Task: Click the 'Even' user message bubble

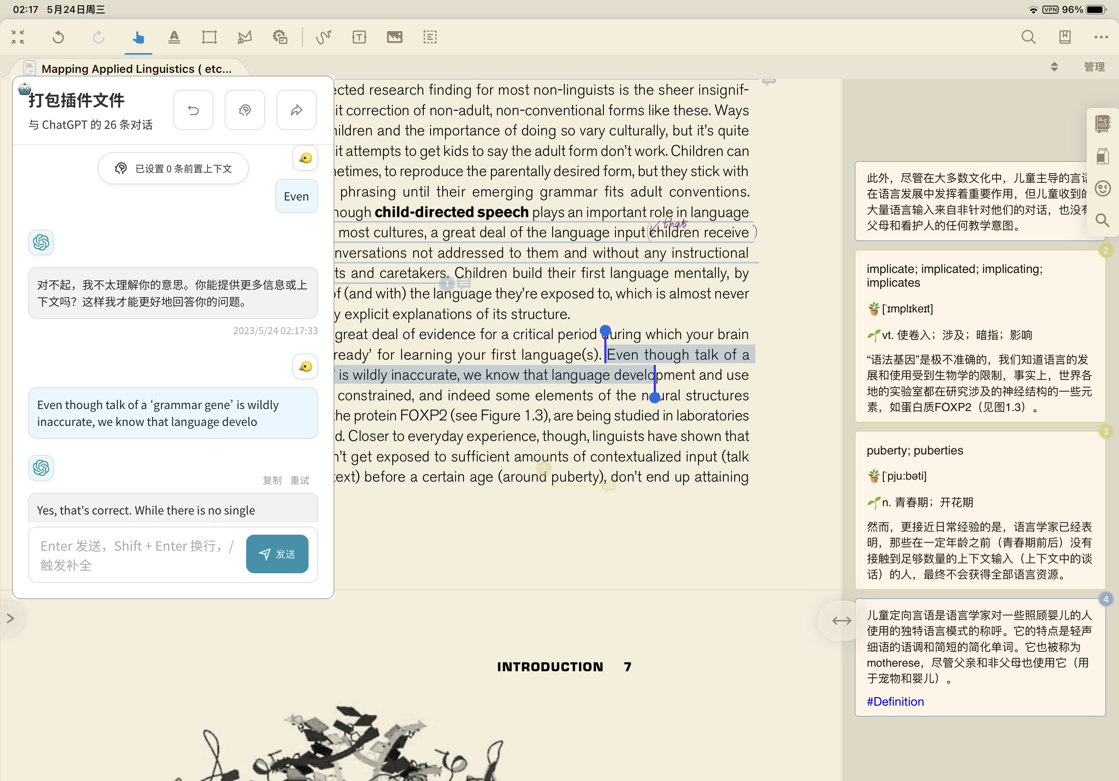Action: (296, 196)
